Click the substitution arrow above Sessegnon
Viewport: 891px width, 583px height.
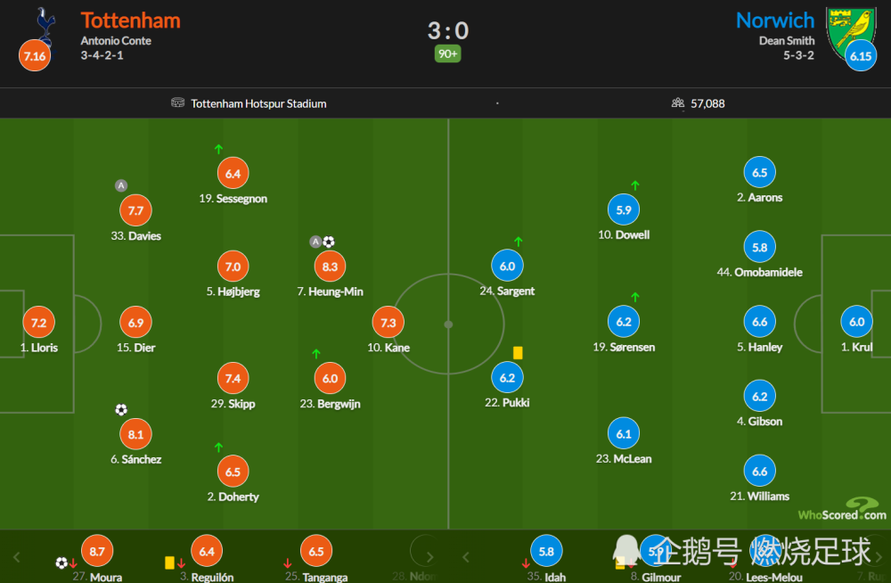pos(219,149)
